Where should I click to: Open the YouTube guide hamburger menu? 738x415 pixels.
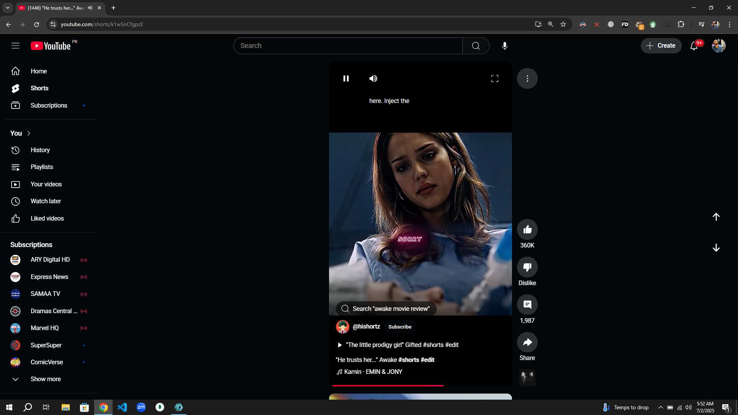15,46
